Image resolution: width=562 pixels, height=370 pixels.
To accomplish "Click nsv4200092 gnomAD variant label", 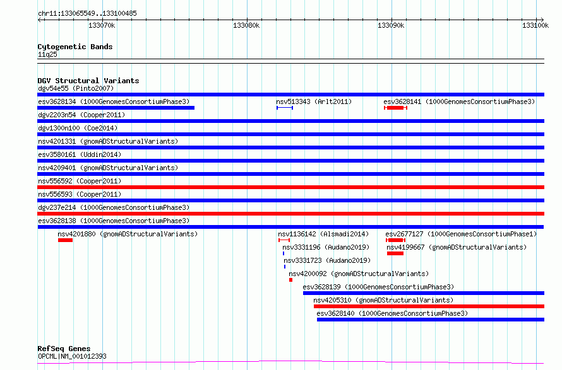I will point(359,274).
